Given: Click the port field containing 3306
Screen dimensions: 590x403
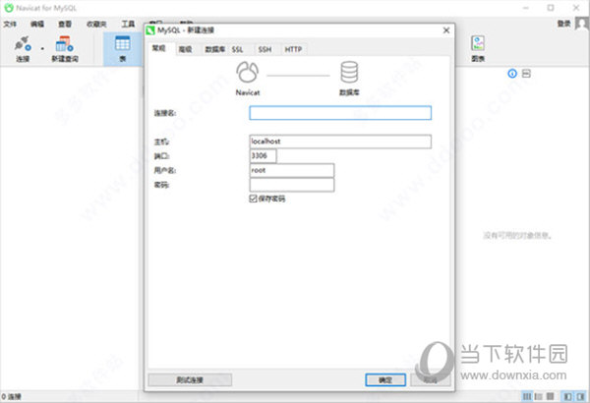Looking at the screenshot, I should tap(263, 155).
